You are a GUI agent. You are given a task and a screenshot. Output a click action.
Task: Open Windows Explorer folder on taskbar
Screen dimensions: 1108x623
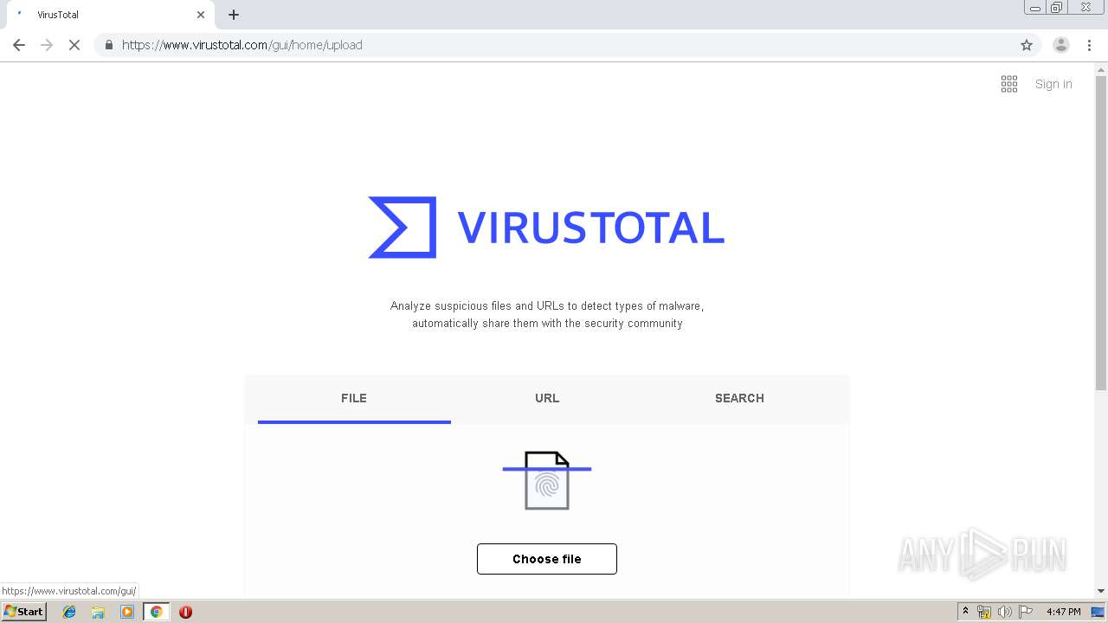click(x=98, y=612)
